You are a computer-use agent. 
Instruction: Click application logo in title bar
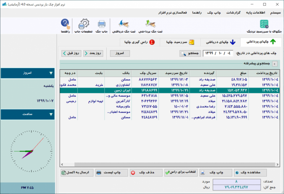tap(4, 4)
